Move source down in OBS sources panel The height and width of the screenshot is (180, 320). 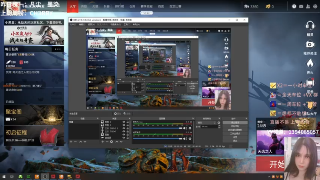click(x=121, y=142)
